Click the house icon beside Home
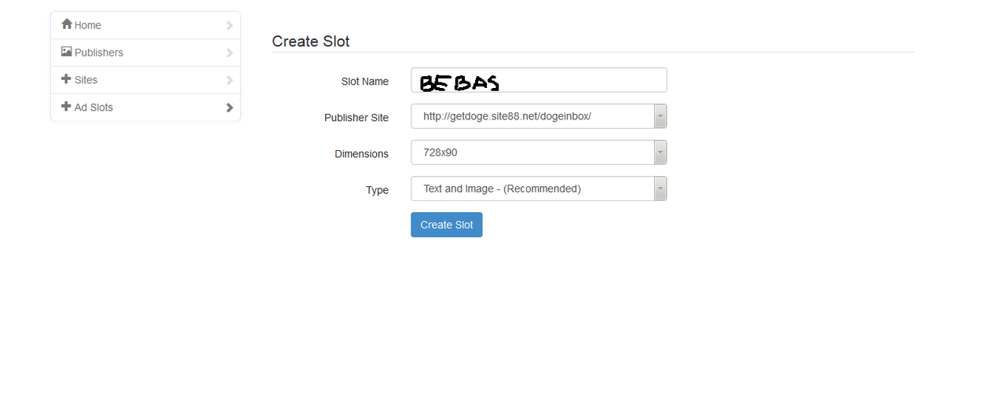 (x=67, y=24)
